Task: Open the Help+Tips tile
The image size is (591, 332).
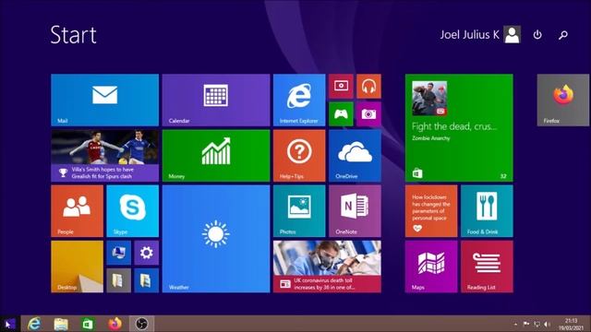Action: tap(299, 156)
